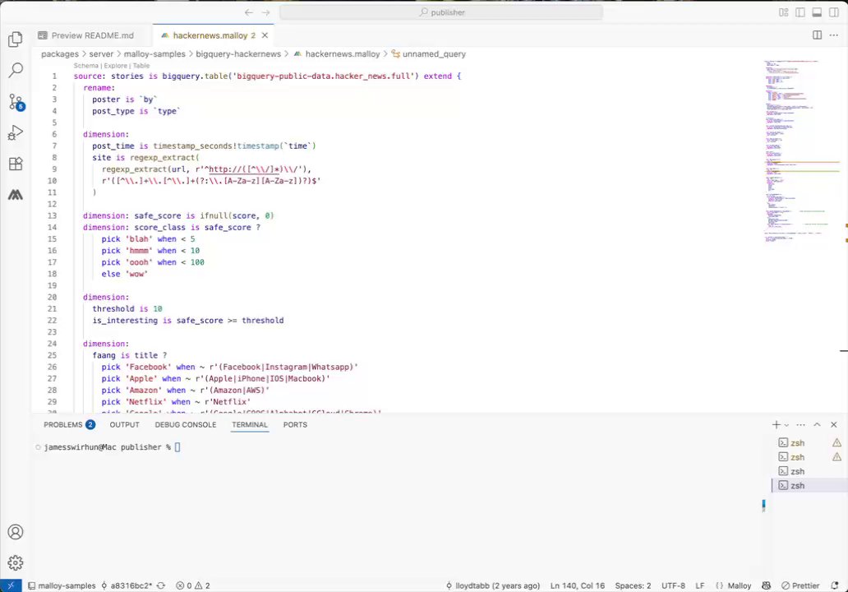The image size is (848, 592).
Task: Open the Explorer view in activity bar
Action: tap(16, 39)
